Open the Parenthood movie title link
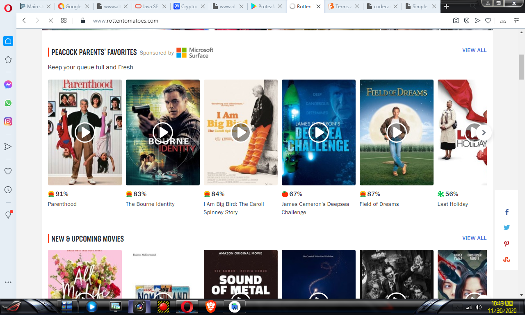 pyautogui.click(x=62, y=204)
